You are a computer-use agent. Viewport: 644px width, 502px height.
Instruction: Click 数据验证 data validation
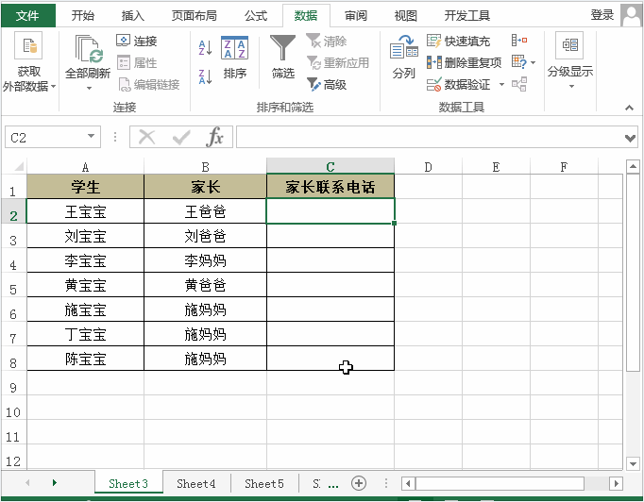(458, 85)
